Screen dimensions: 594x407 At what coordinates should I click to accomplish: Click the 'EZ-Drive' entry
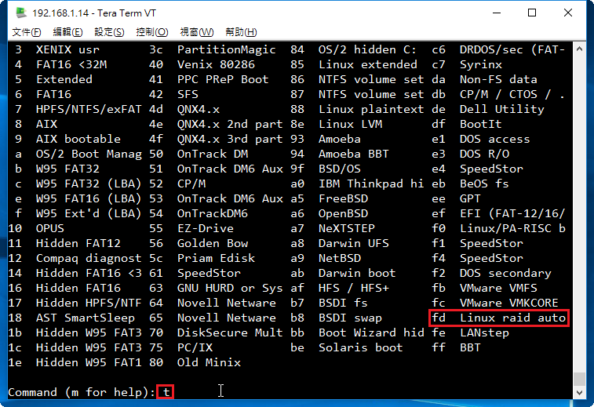point(206,228)
